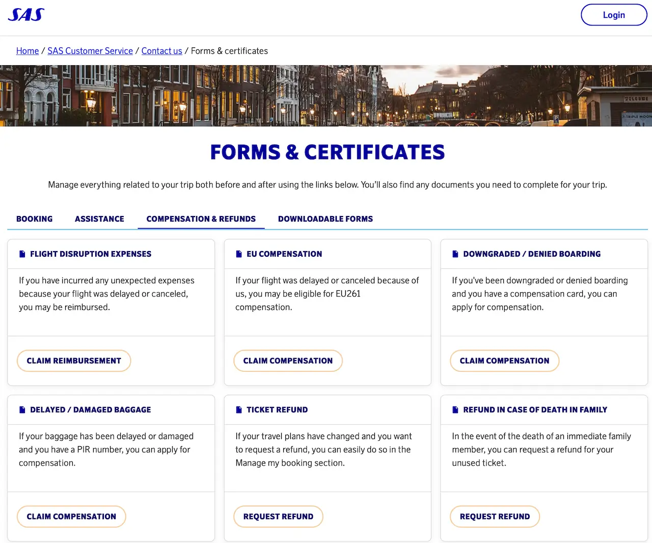This screenshot has width=652, height=543.
Task: Click the Downgraded / Denied Boarding title
Action: click(532, 254)
